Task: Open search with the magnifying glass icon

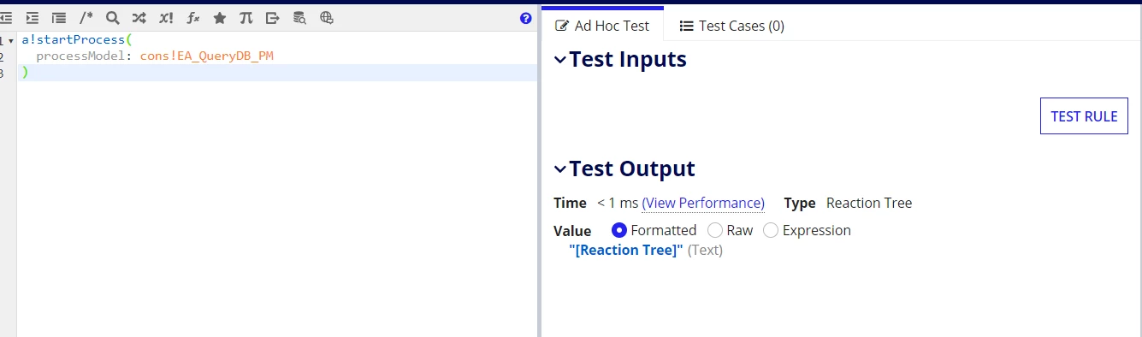Action: click(112, 18)
